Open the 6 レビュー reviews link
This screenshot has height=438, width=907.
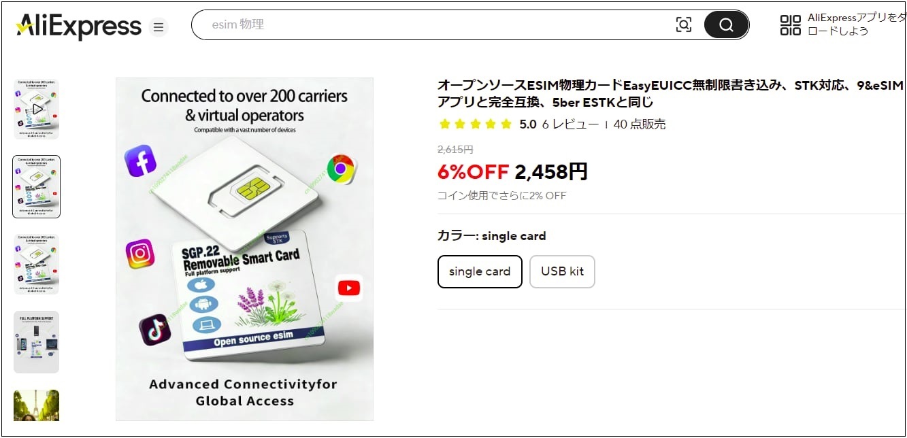570,124
